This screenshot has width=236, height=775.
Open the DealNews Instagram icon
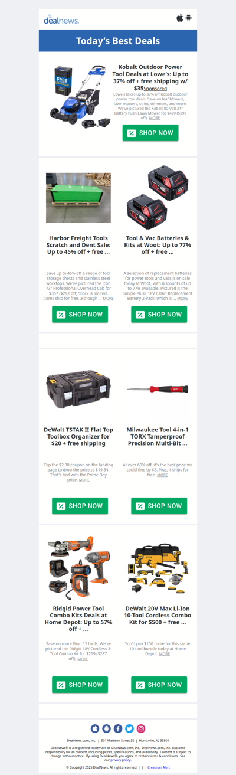(141, 729)
